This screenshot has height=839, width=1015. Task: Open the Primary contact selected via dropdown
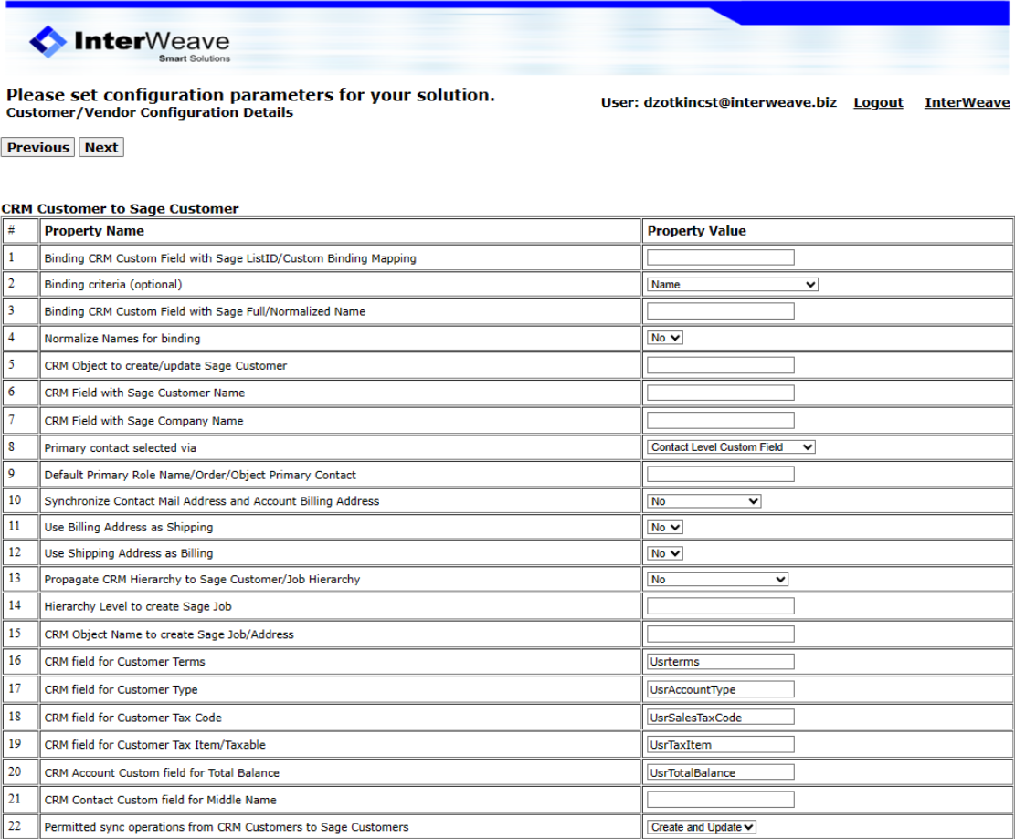point(731,446)
